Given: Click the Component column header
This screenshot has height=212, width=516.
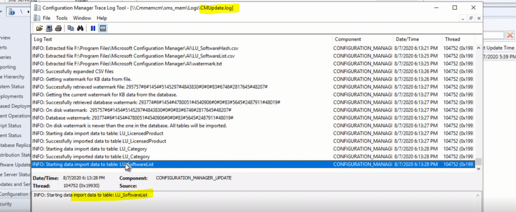Looking at the screenshot, I should pos(362,39).
